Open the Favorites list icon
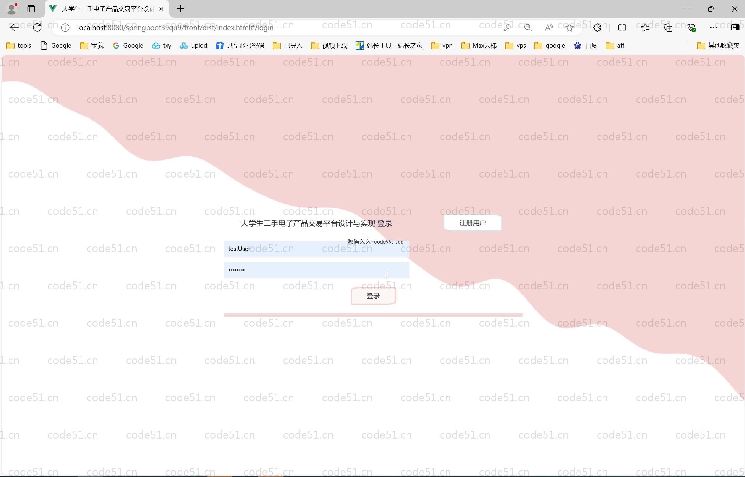The image size is (745, 477). [645, 28]
